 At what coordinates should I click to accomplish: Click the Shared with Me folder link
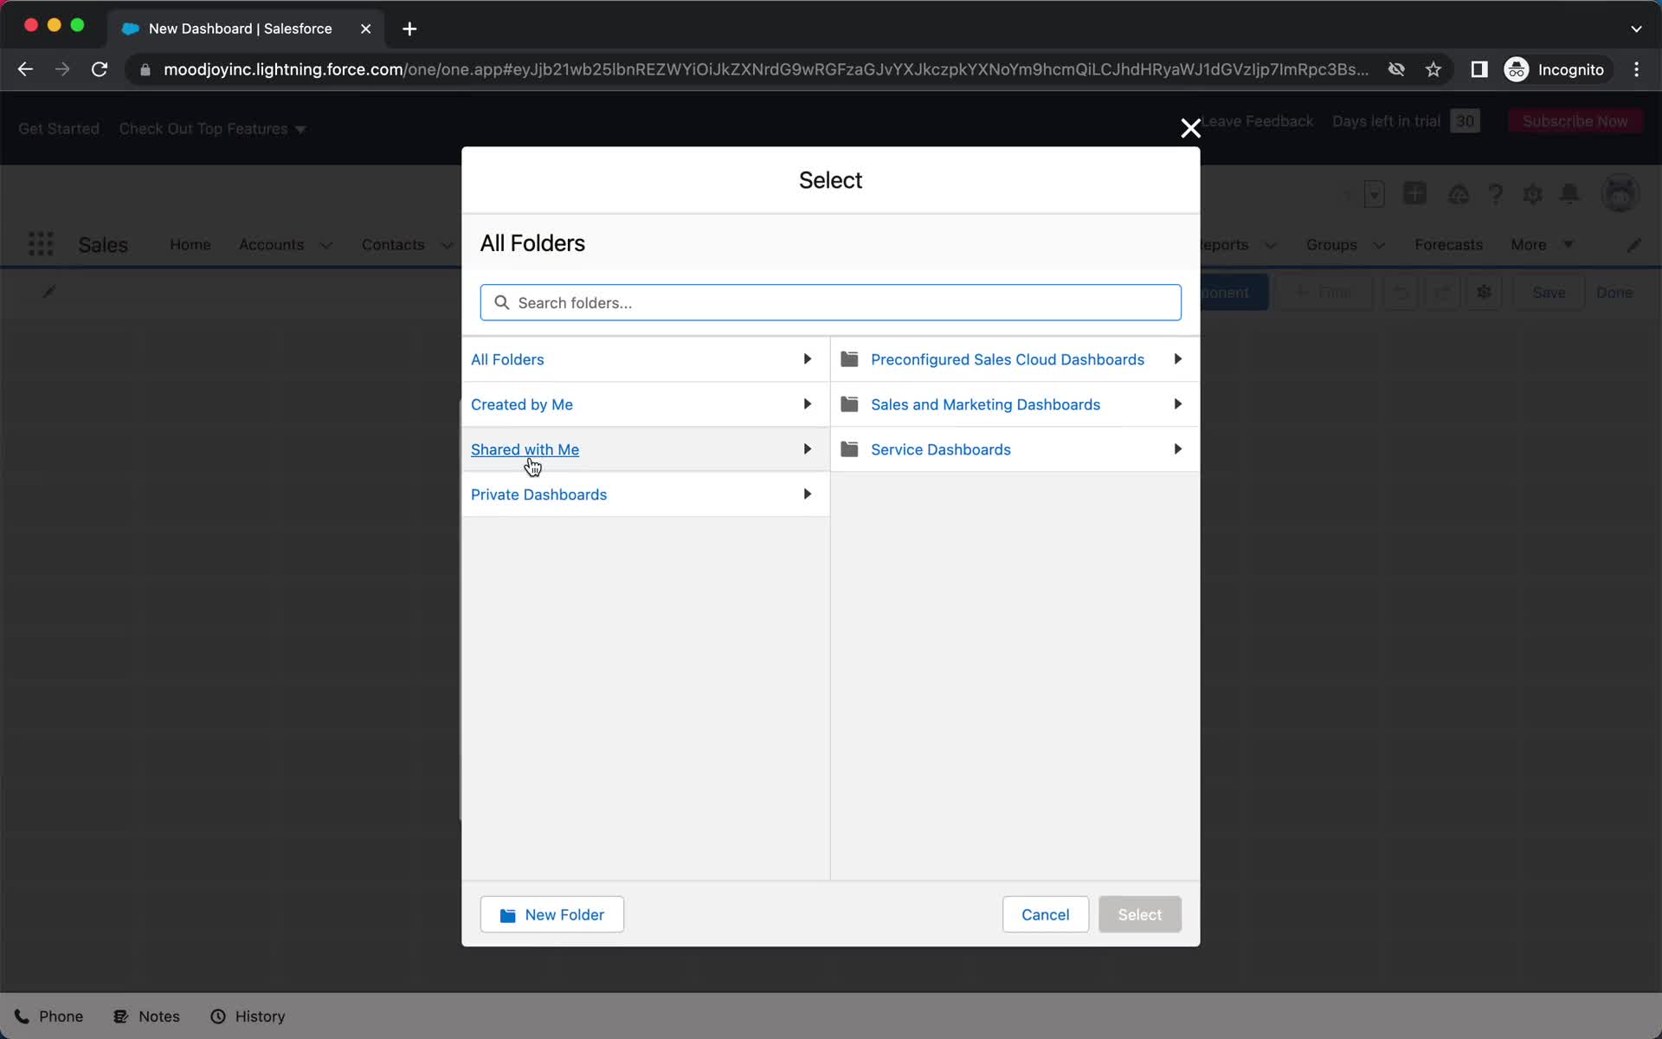(524, 449)
